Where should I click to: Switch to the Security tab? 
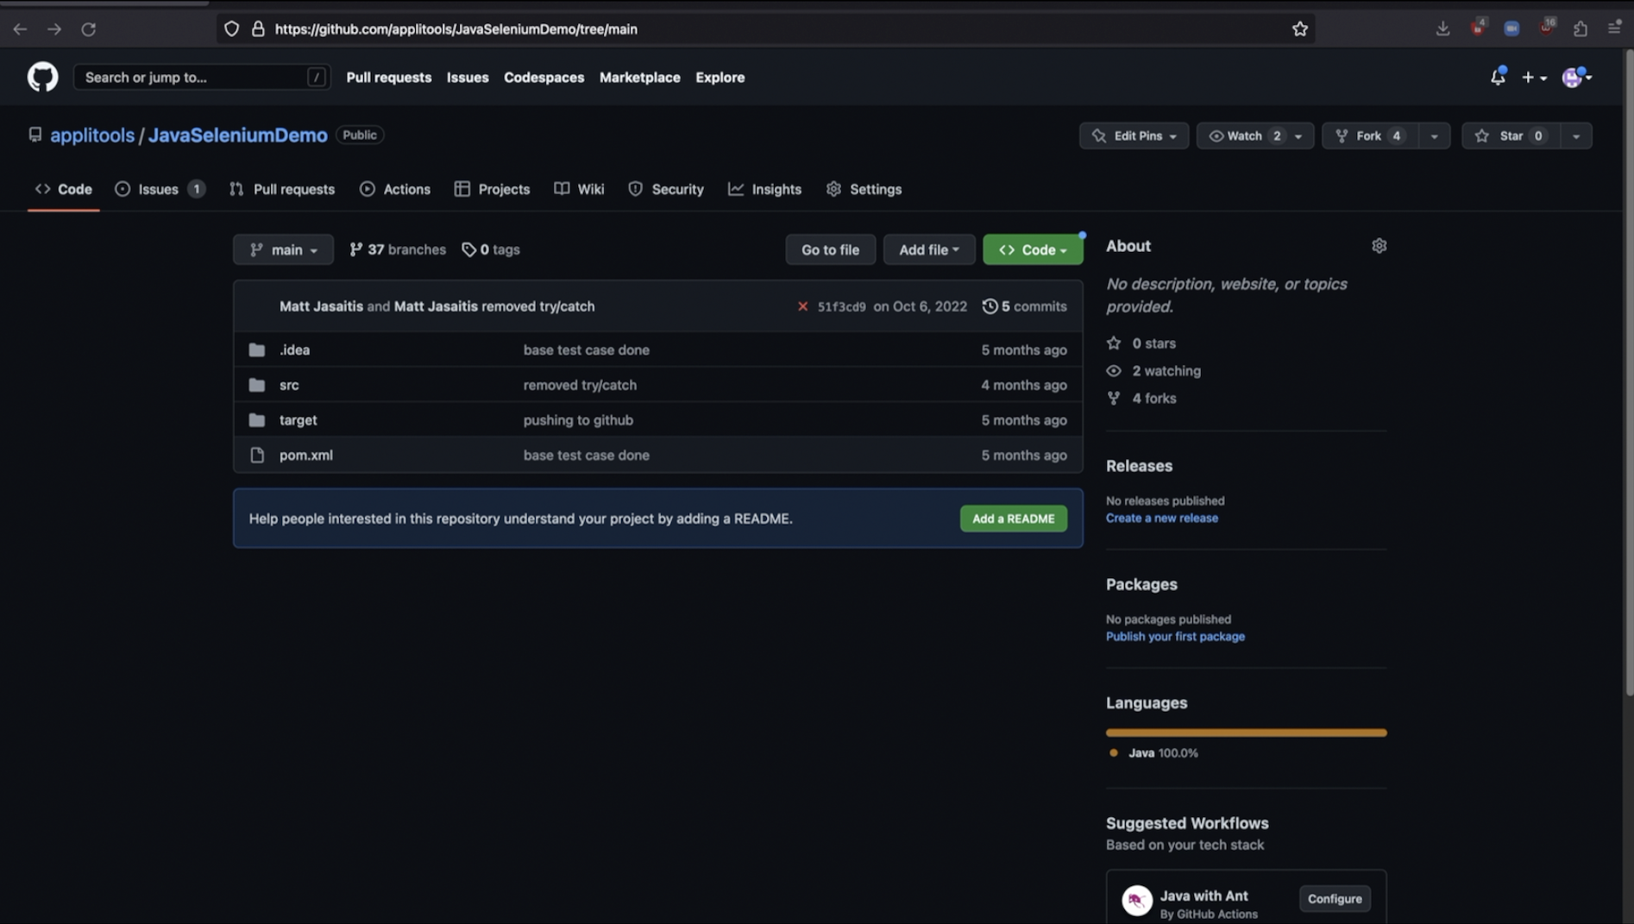pyautogui.click(x=666, y=189)
